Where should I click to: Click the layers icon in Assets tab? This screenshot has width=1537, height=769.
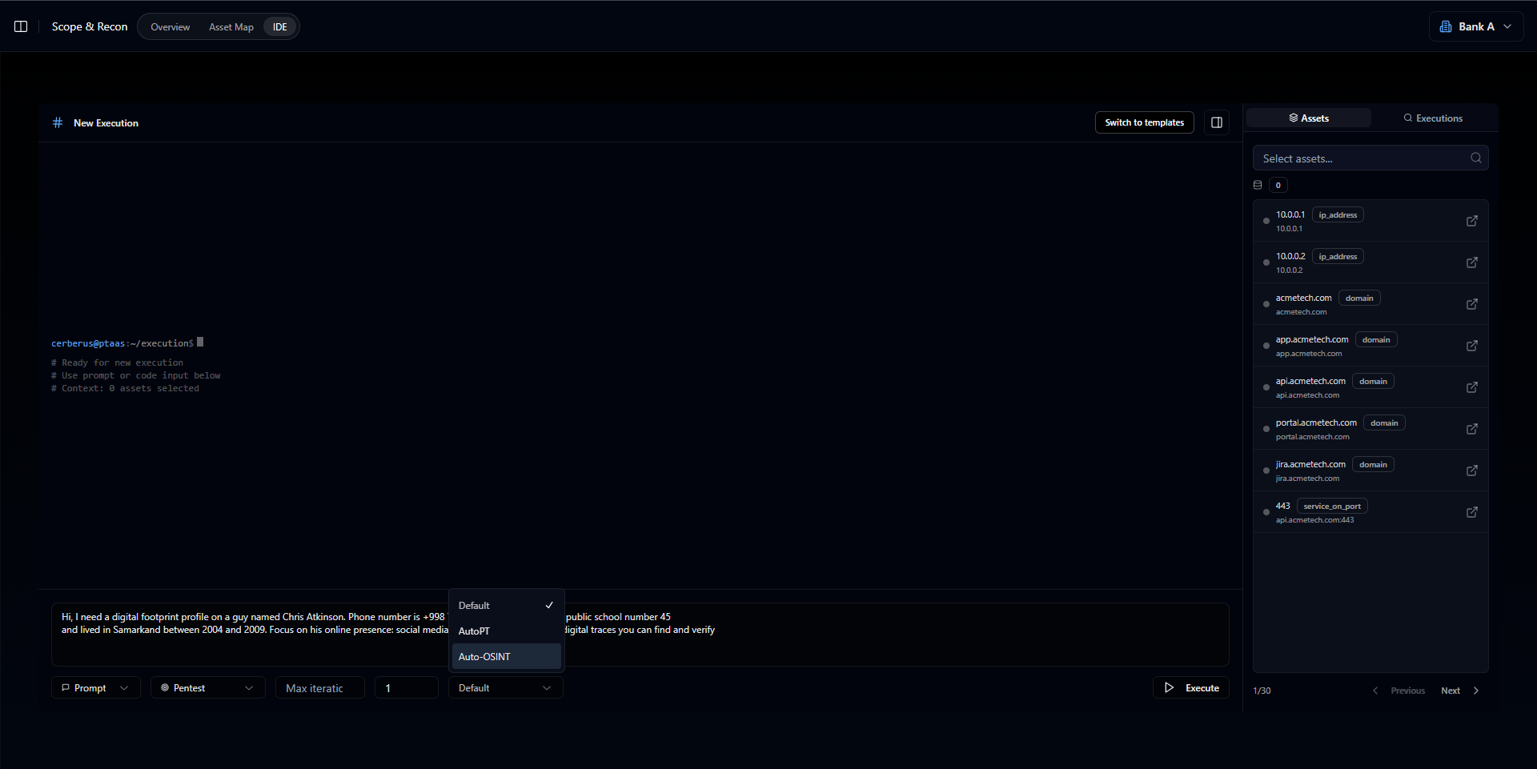[x=1294, y=118]
